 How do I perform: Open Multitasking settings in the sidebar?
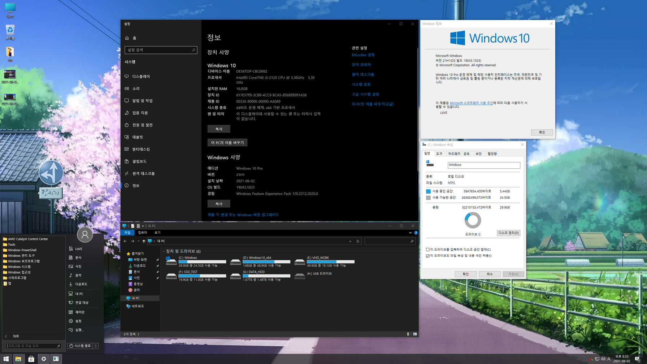point(161,149)
